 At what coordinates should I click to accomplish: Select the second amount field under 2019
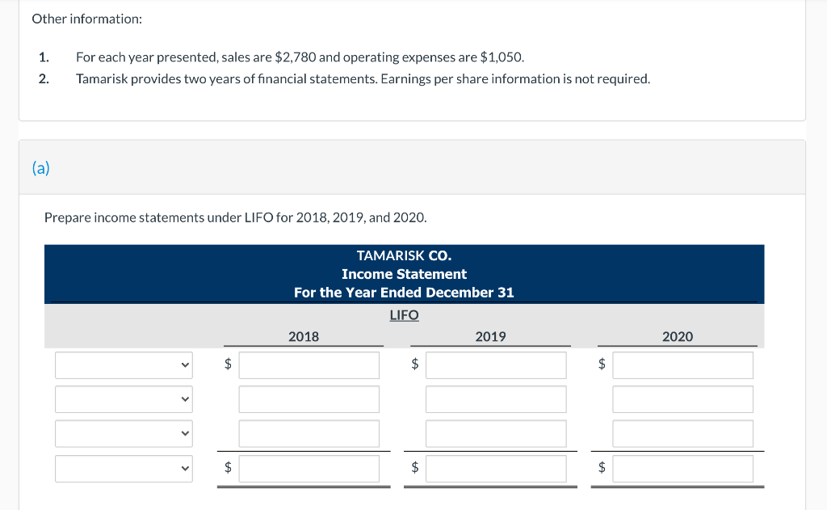tap(495, 398)
